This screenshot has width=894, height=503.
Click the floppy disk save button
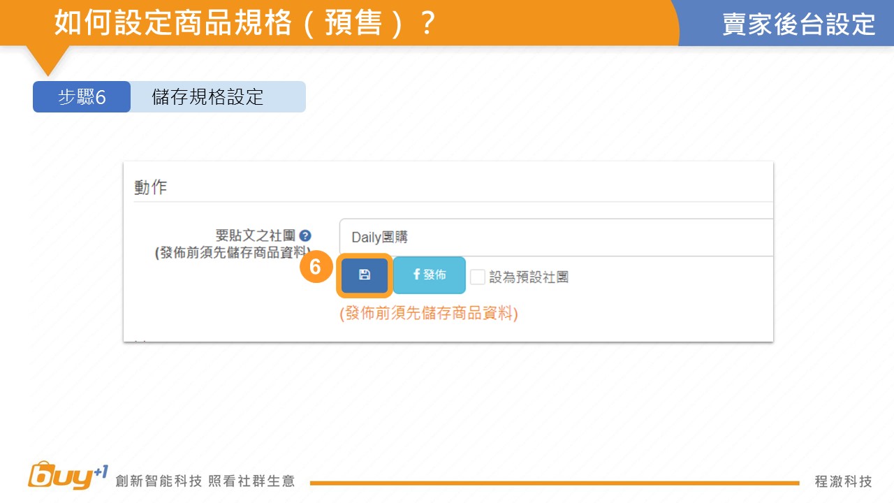(x=364, y=275)
